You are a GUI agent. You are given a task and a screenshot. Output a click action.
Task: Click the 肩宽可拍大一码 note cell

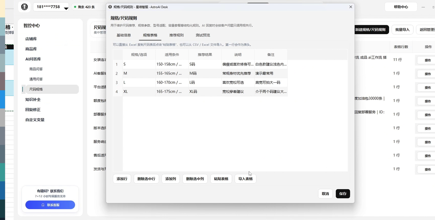271,83
